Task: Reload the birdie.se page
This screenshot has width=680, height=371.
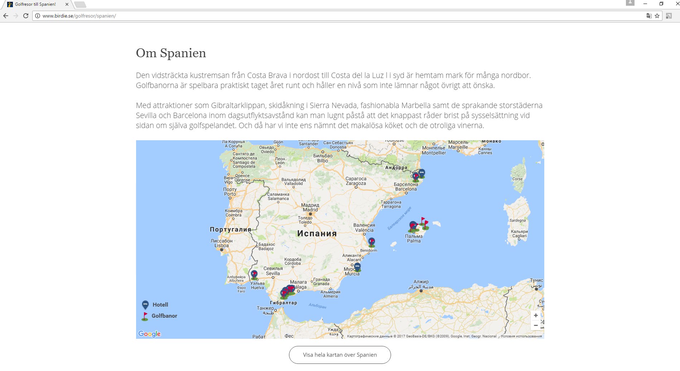Action: click(x=26, y=16)
